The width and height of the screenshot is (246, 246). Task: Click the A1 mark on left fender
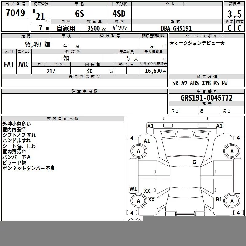click(147, 141)
